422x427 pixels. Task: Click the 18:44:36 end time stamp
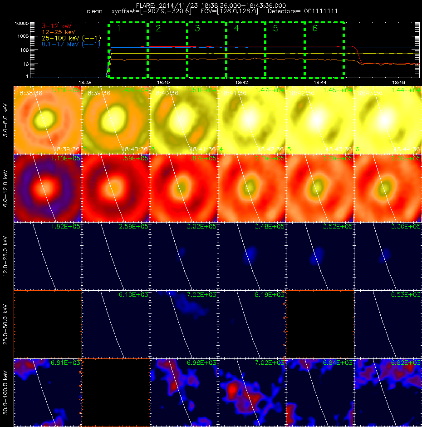[x=407, y=149]
